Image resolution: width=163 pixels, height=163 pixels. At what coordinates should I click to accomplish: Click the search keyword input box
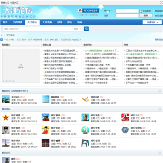tap(38, 29)
